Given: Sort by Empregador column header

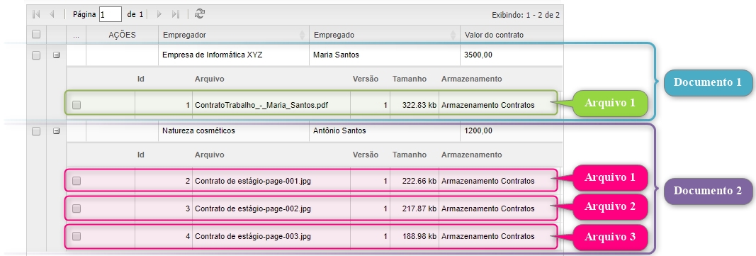Looking at the screenshot, I should point(233,35).
